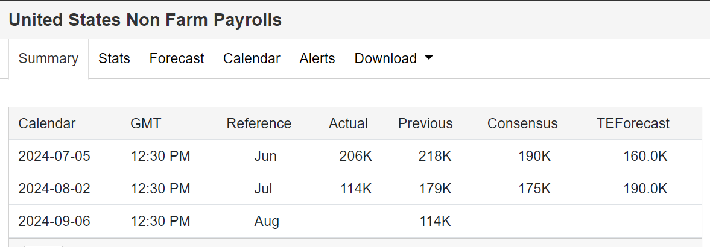Click the Calendar column header
This screenshot has height=247, width=710.
(x=47, y=123)
